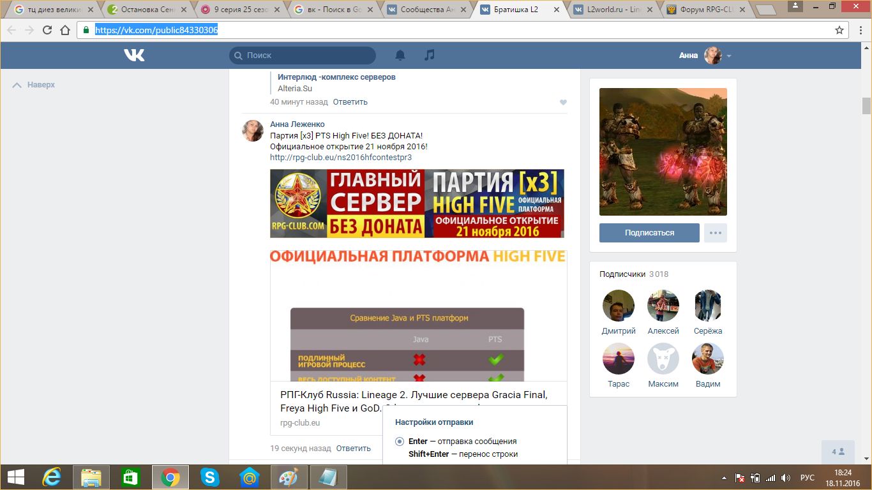Open the rpg-club.eu link in comment

tap(341, 158)
